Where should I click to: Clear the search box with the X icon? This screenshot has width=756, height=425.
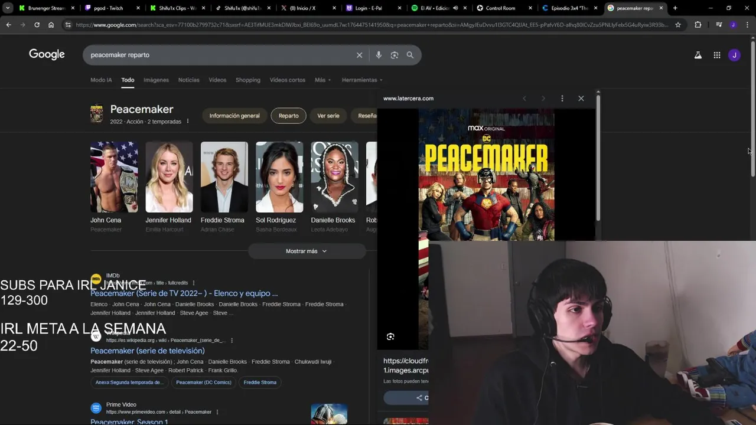click(359, 55)
